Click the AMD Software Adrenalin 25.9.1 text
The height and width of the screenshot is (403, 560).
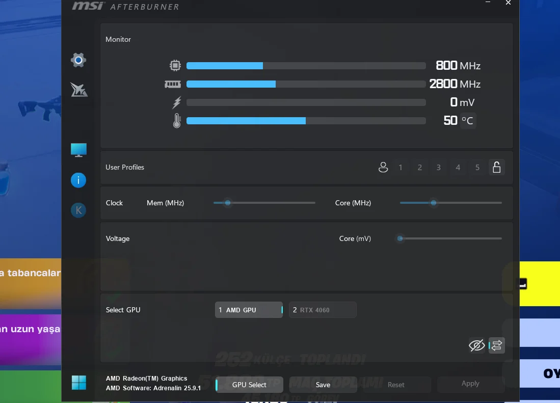153,388
